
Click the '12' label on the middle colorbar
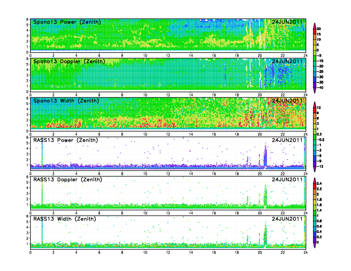coord(319,108)
